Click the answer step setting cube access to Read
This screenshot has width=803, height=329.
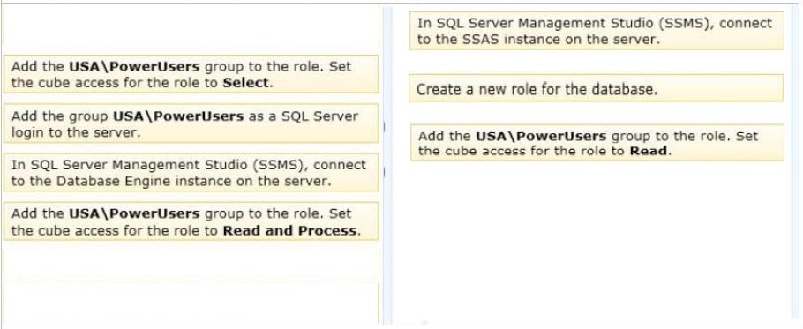point(597,143)
